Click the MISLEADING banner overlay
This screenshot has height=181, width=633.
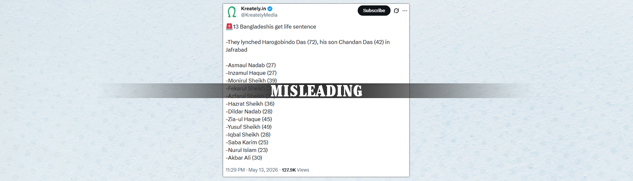[x=316, y=91]
